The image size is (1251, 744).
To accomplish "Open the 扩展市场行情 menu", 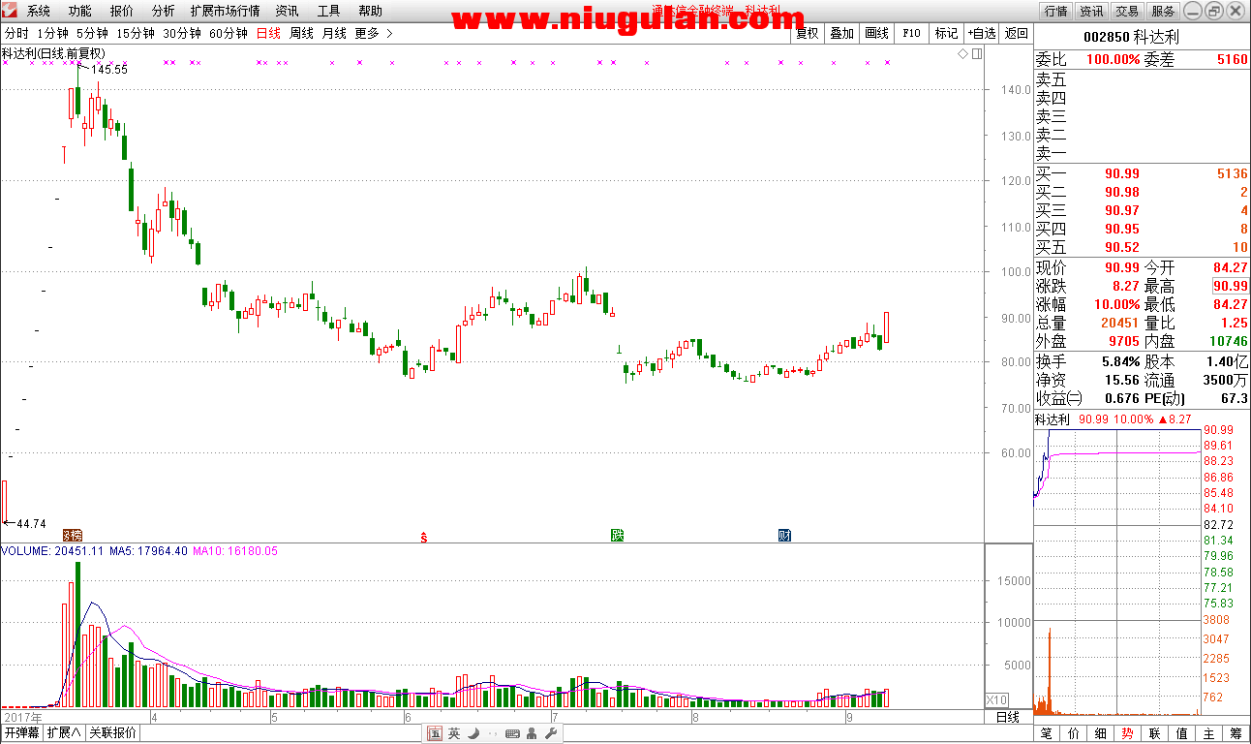I will pyautogui.click(x=225, y=11).
